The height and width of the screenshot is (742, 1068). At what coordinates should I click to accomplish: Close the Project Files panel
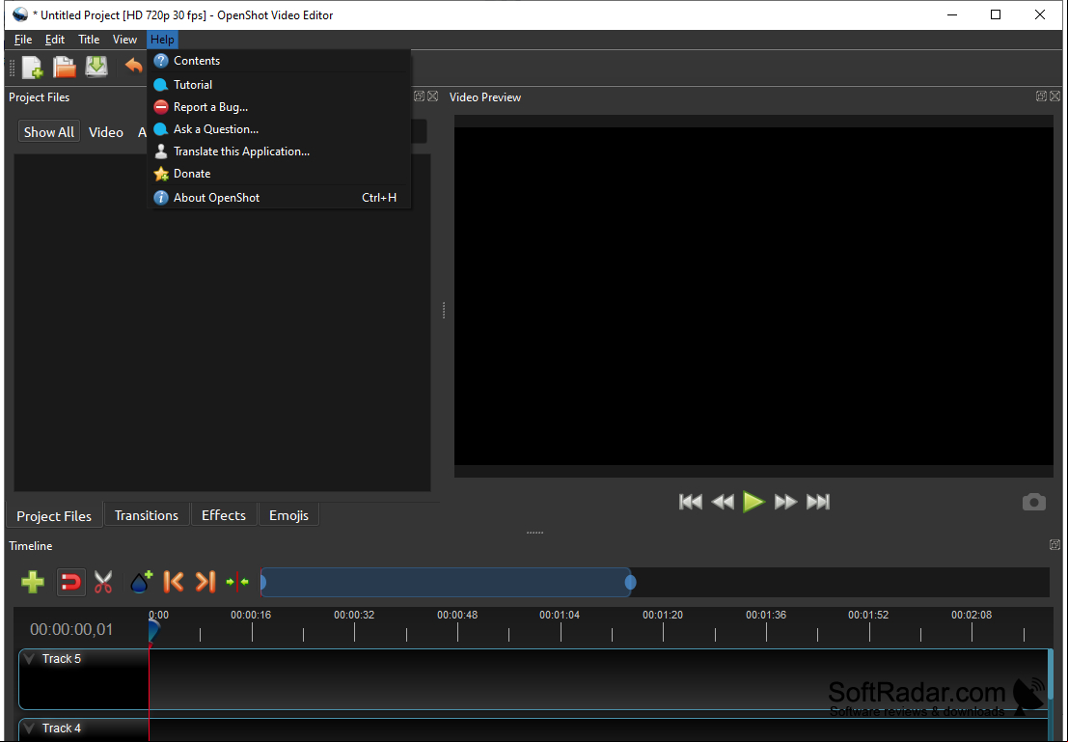click(x=432, y=96)
